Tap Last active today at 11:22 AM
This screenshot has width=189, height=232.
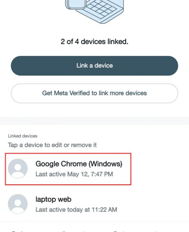point(76,210)
